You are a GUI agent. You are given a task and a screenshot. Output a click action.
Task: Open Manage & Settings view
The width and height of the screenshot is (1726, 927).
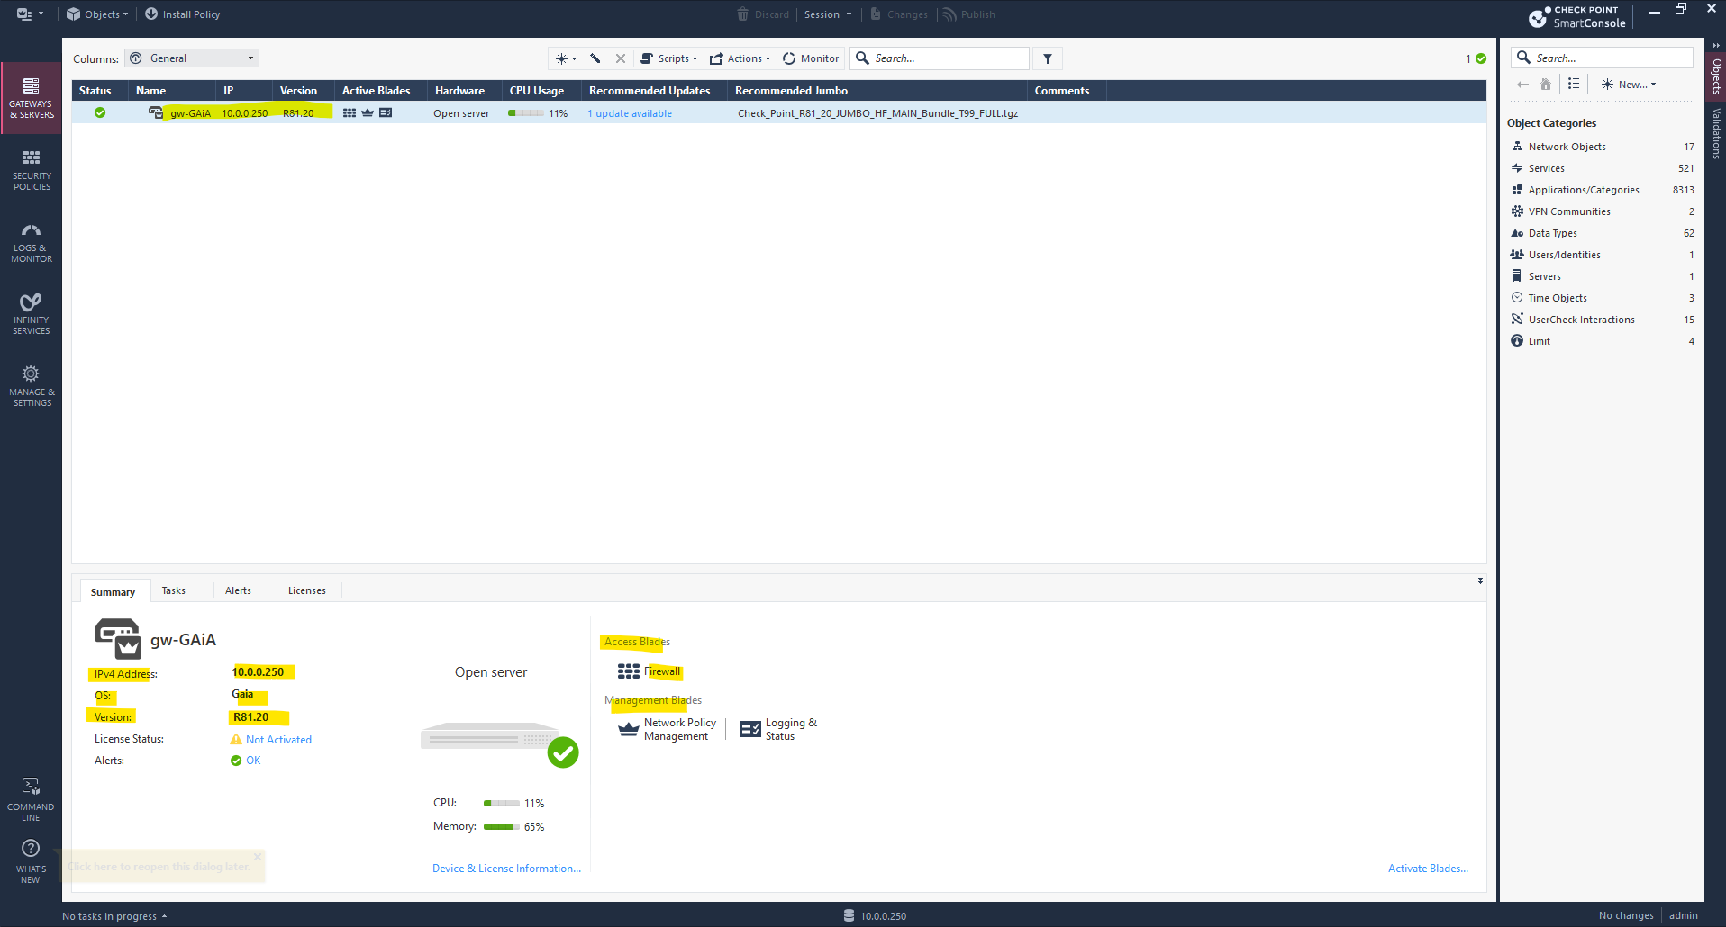pyautogui.click(x=32, y=386)
